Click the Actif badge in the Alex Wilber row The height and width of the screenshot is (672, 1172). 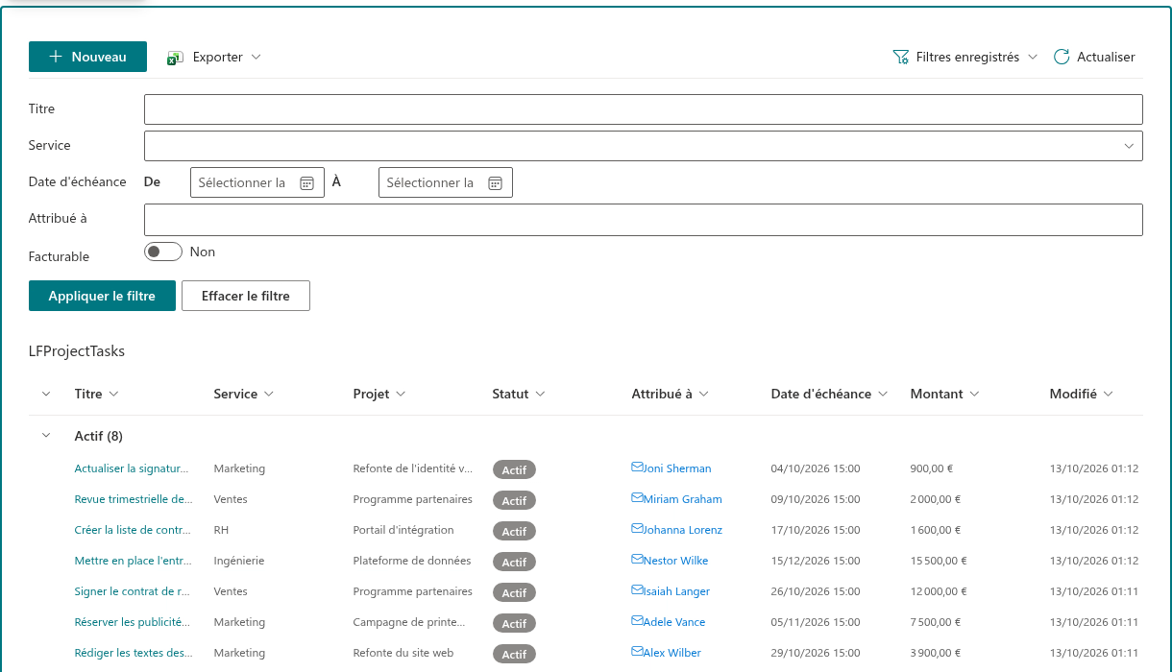[x=514, y=655]
